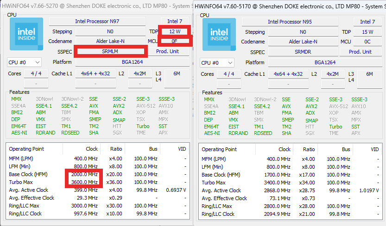Click the 0.6937 V VID value

pos(176,190)
